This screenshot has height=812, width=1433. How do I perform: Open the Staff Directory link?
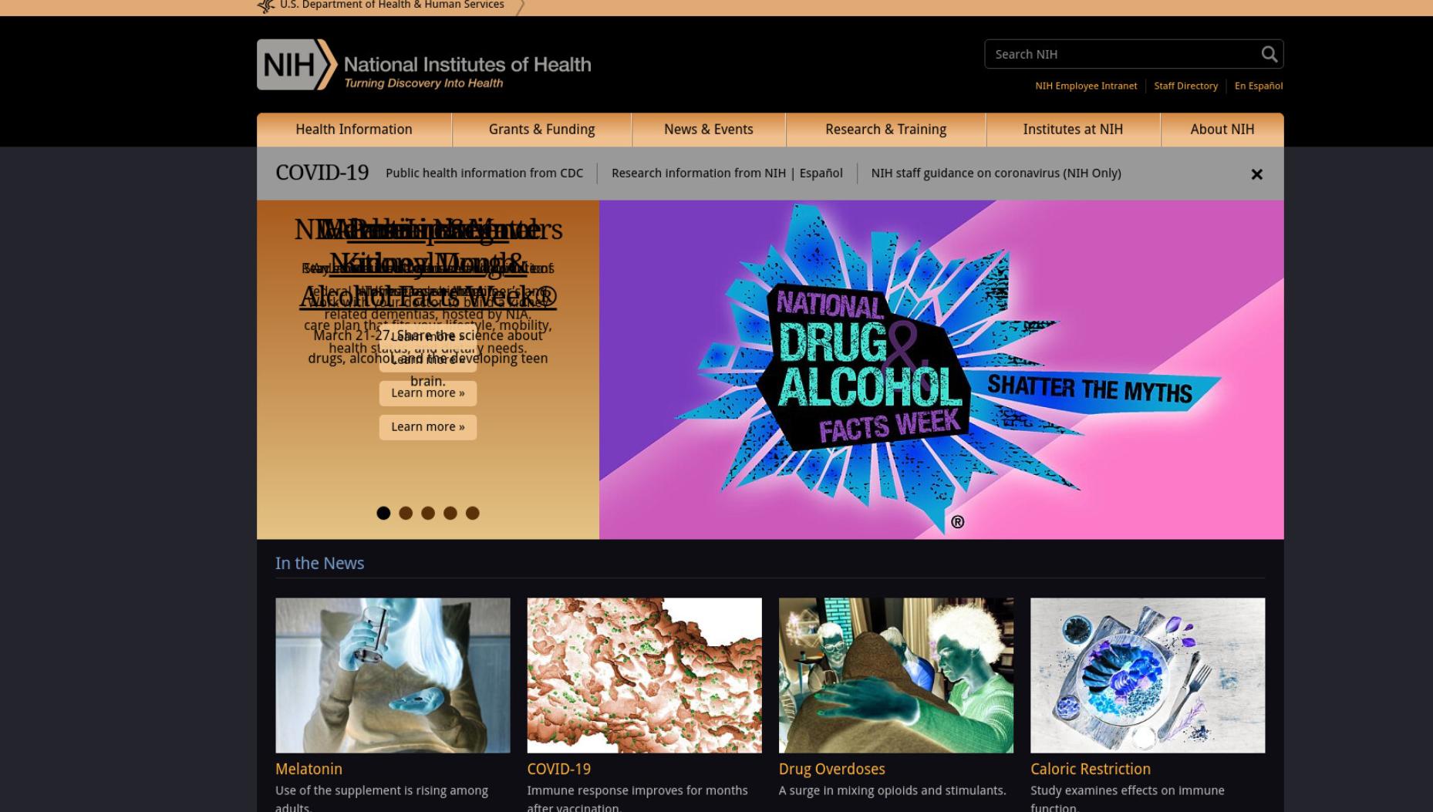click(x=1185, y=86)
